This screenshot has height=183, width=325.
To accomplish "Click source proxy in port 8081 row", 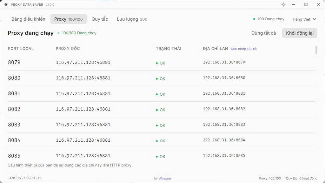I will click(x=83, y=93).
